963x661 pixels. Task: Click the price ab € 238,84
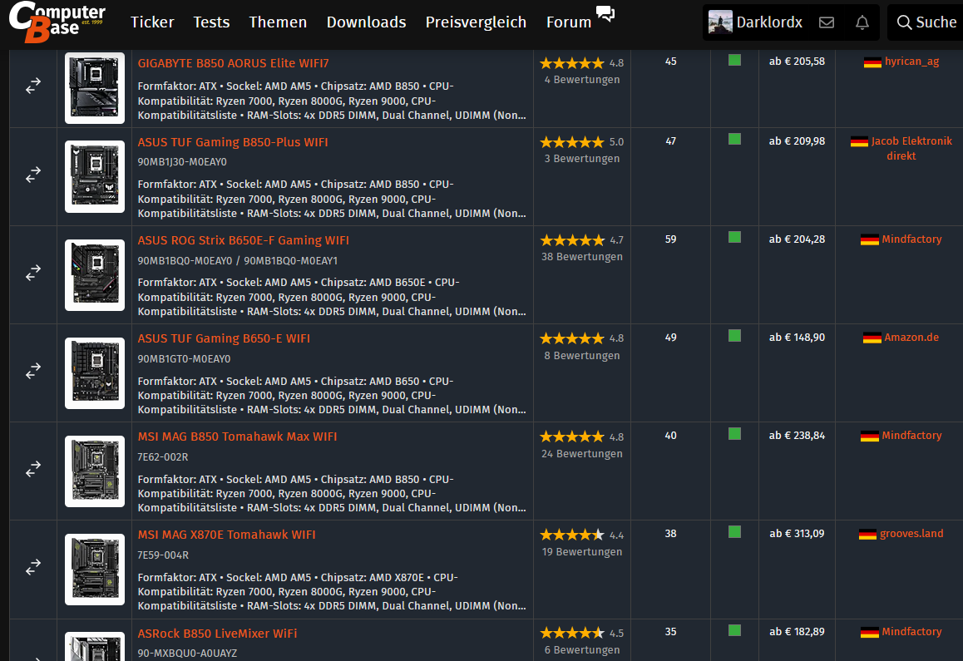797,436
